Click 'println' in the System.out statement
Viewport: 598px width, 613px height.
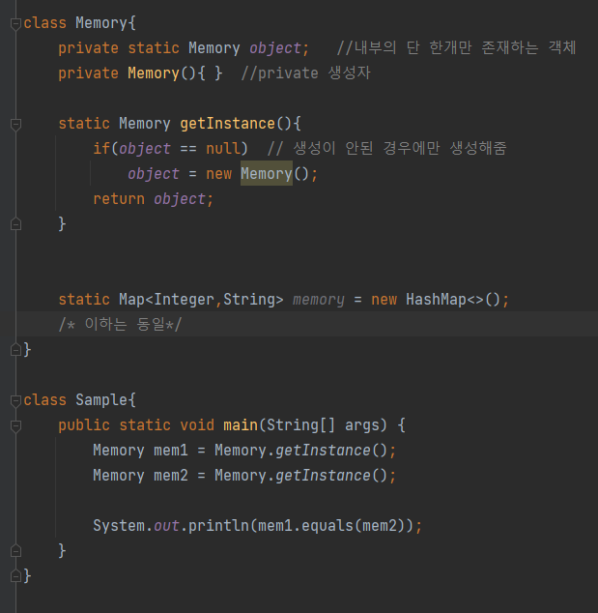218,526
